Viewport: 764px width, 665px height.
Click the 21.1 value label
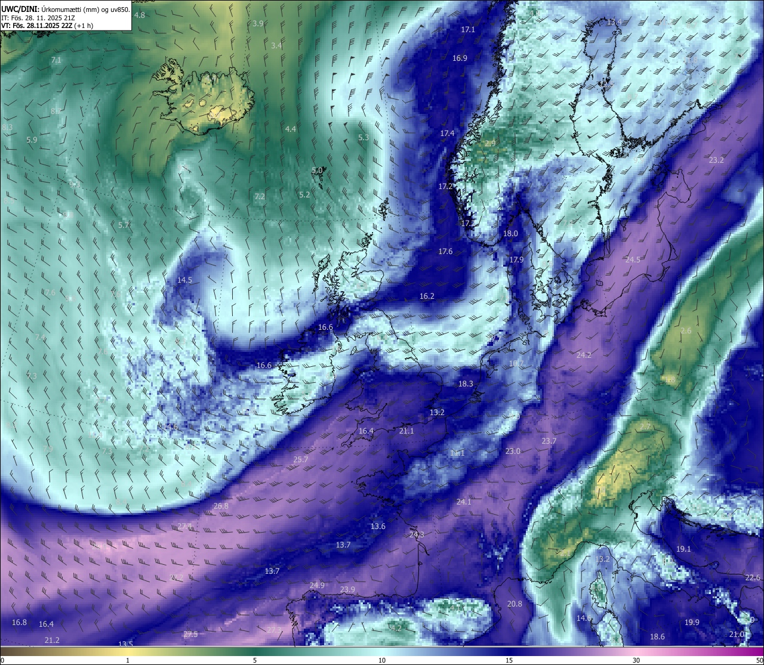(406, 431)
